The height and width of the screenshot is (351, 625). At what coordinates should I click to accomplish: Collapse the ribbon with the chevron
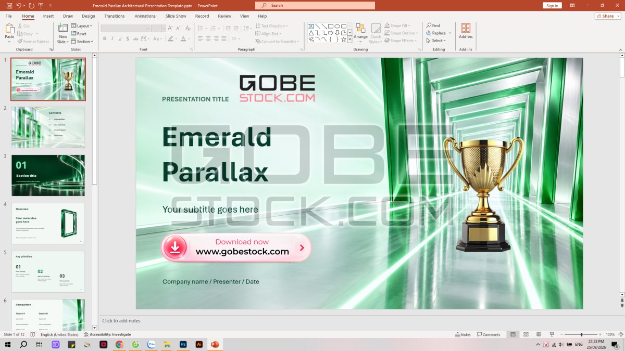point(620,49)
